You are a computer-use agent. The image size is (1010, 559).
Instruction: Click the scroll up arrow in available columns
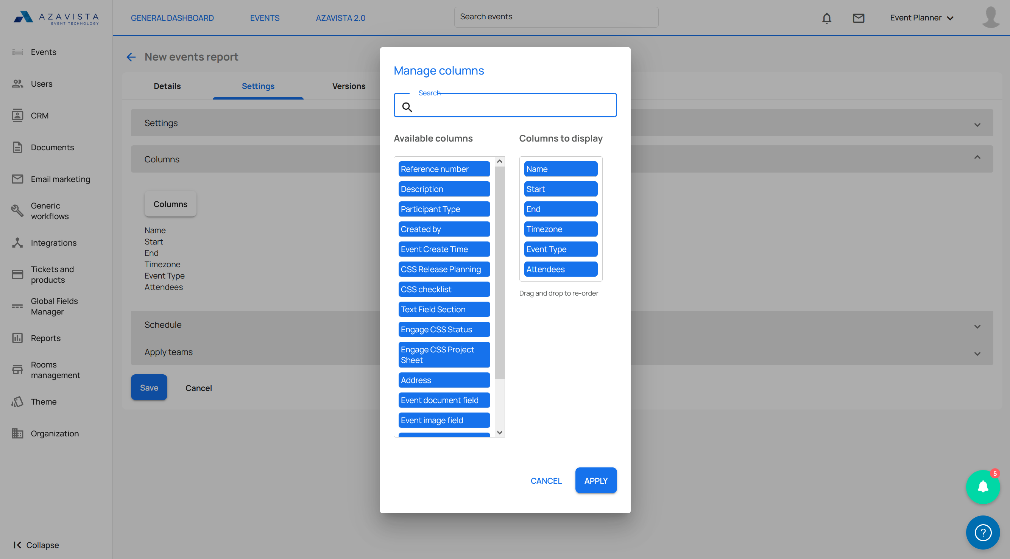[x=500, y=161]
